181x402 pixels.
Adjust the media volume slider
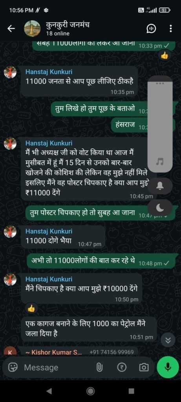(x=160, y=124)
